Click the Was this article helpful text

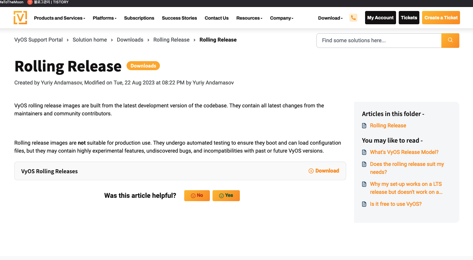coord(140,195)
